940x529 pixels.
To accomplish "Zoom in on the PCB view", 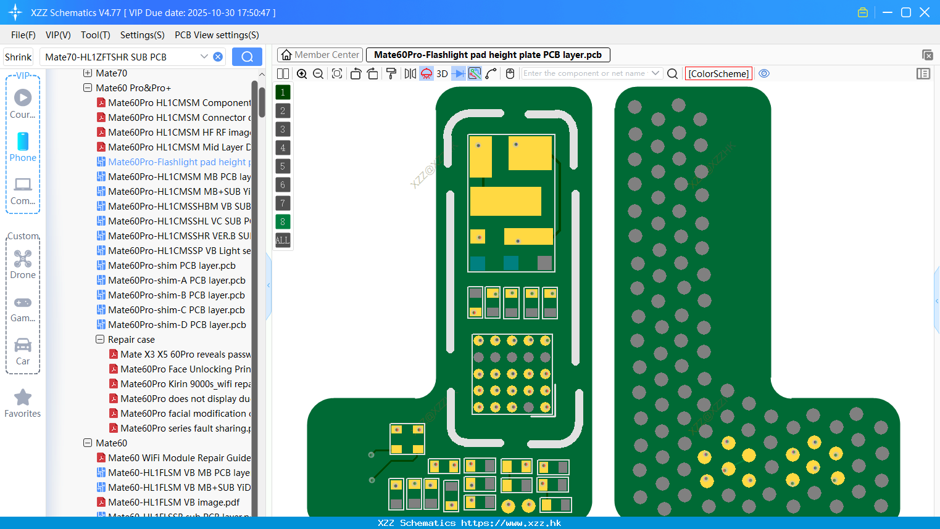I will [302, 73].
